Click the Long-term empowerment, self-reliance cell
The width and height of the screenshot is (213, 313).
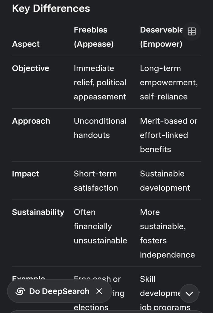(x=169, y=82)
